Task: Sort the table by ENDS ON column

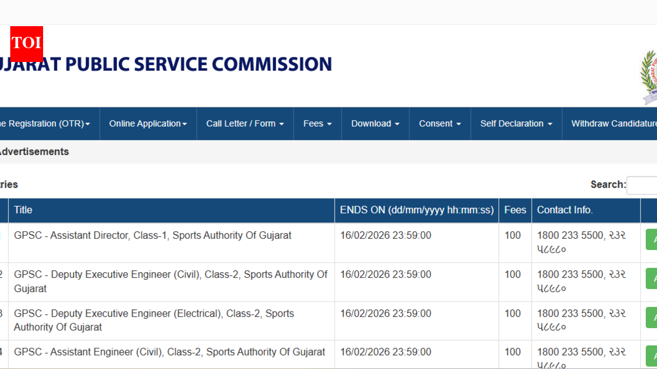Action: point(417,210)
